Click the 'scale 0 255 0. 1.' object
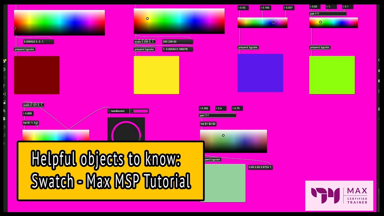Viewport: 384px width, 216px height. click(145, 42)
